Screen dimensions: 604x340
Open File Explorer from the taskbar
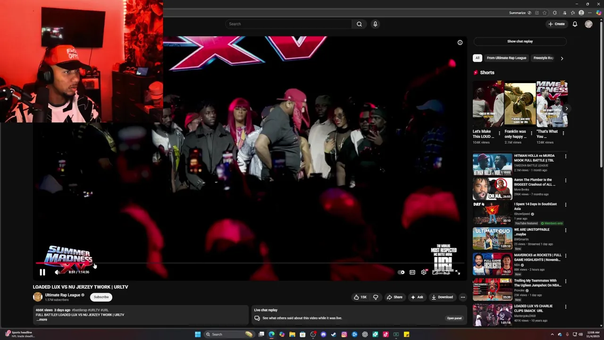(x=292, y=334)
